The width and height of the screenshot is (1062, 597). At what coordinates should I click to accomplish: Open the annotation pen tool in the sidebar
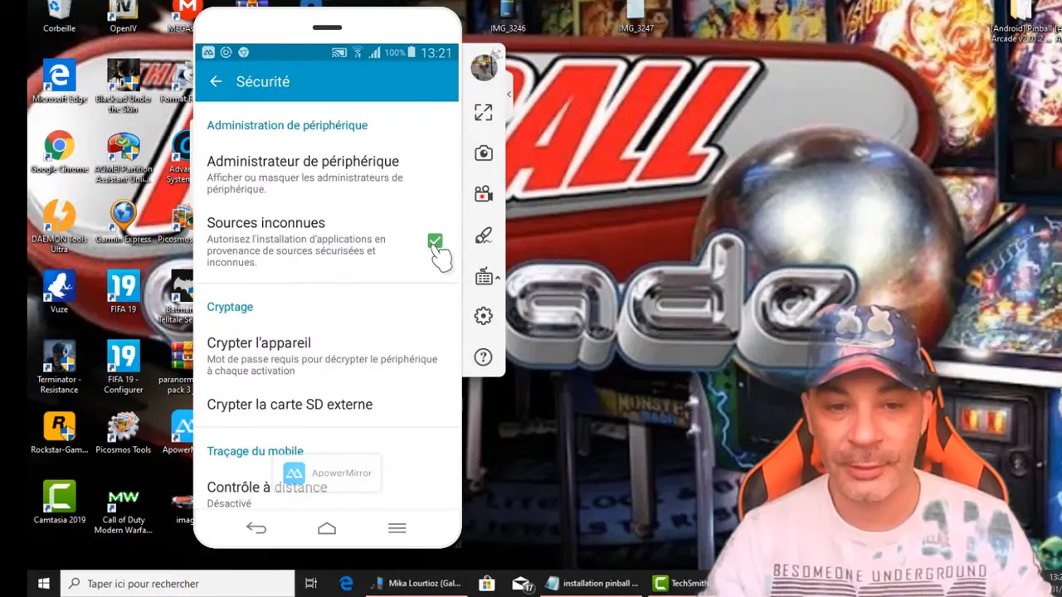tap(483, 235)
